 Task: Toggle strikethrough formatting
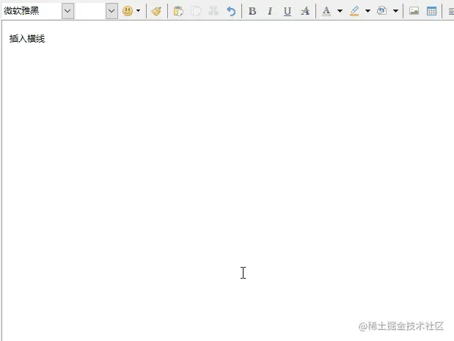point(305,11)
